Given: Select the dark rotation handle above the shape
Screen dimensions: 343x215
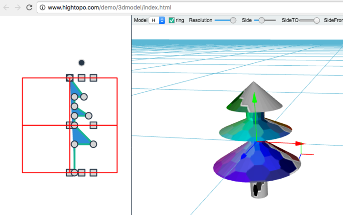Looking at the screenshot, I should pos(82,63).
